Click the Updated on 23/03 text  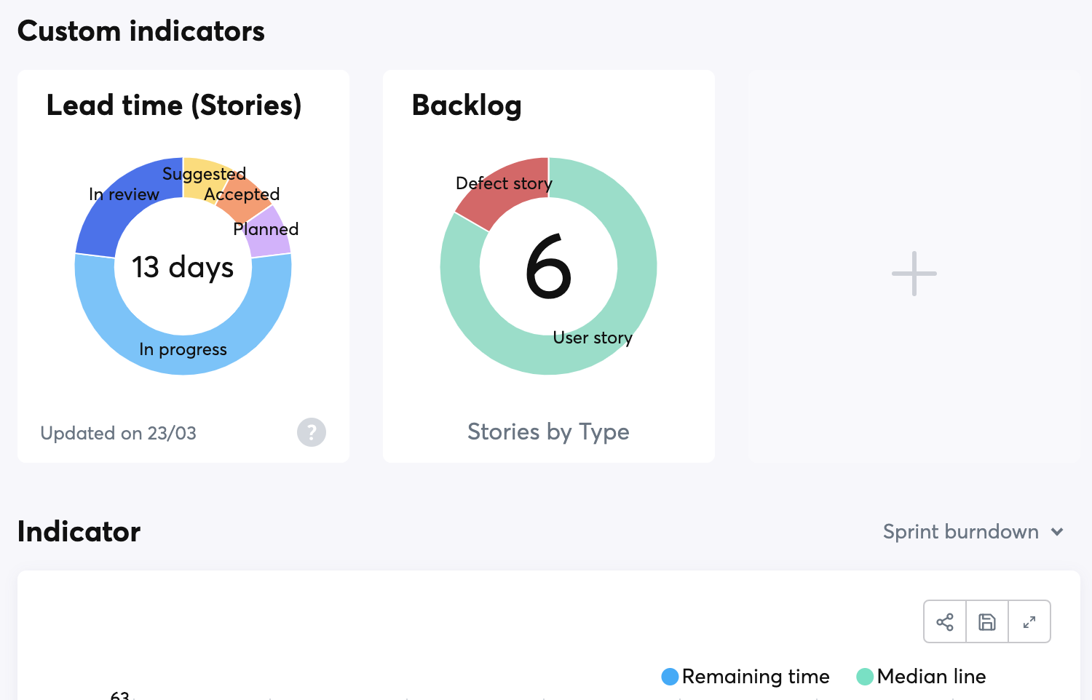click(118, 432)
